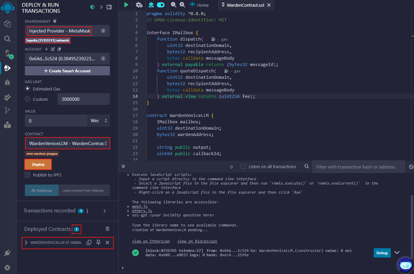Open the File Explorer sidebar icon

[x=7, y=24]
